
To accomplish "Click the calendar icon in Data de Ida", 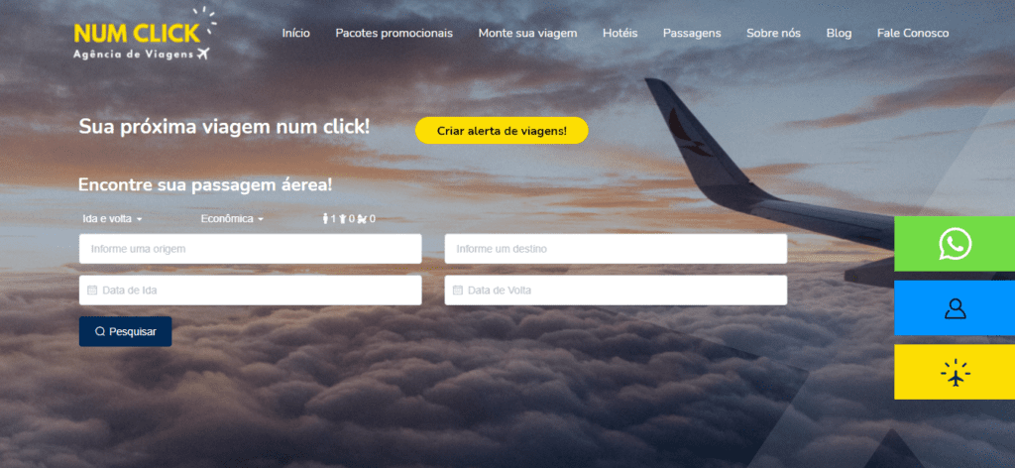I will tap(92, 291).
